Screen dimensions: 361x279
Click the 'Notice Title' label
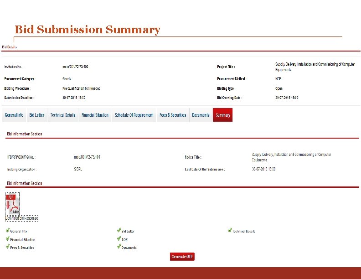point(193,157)
